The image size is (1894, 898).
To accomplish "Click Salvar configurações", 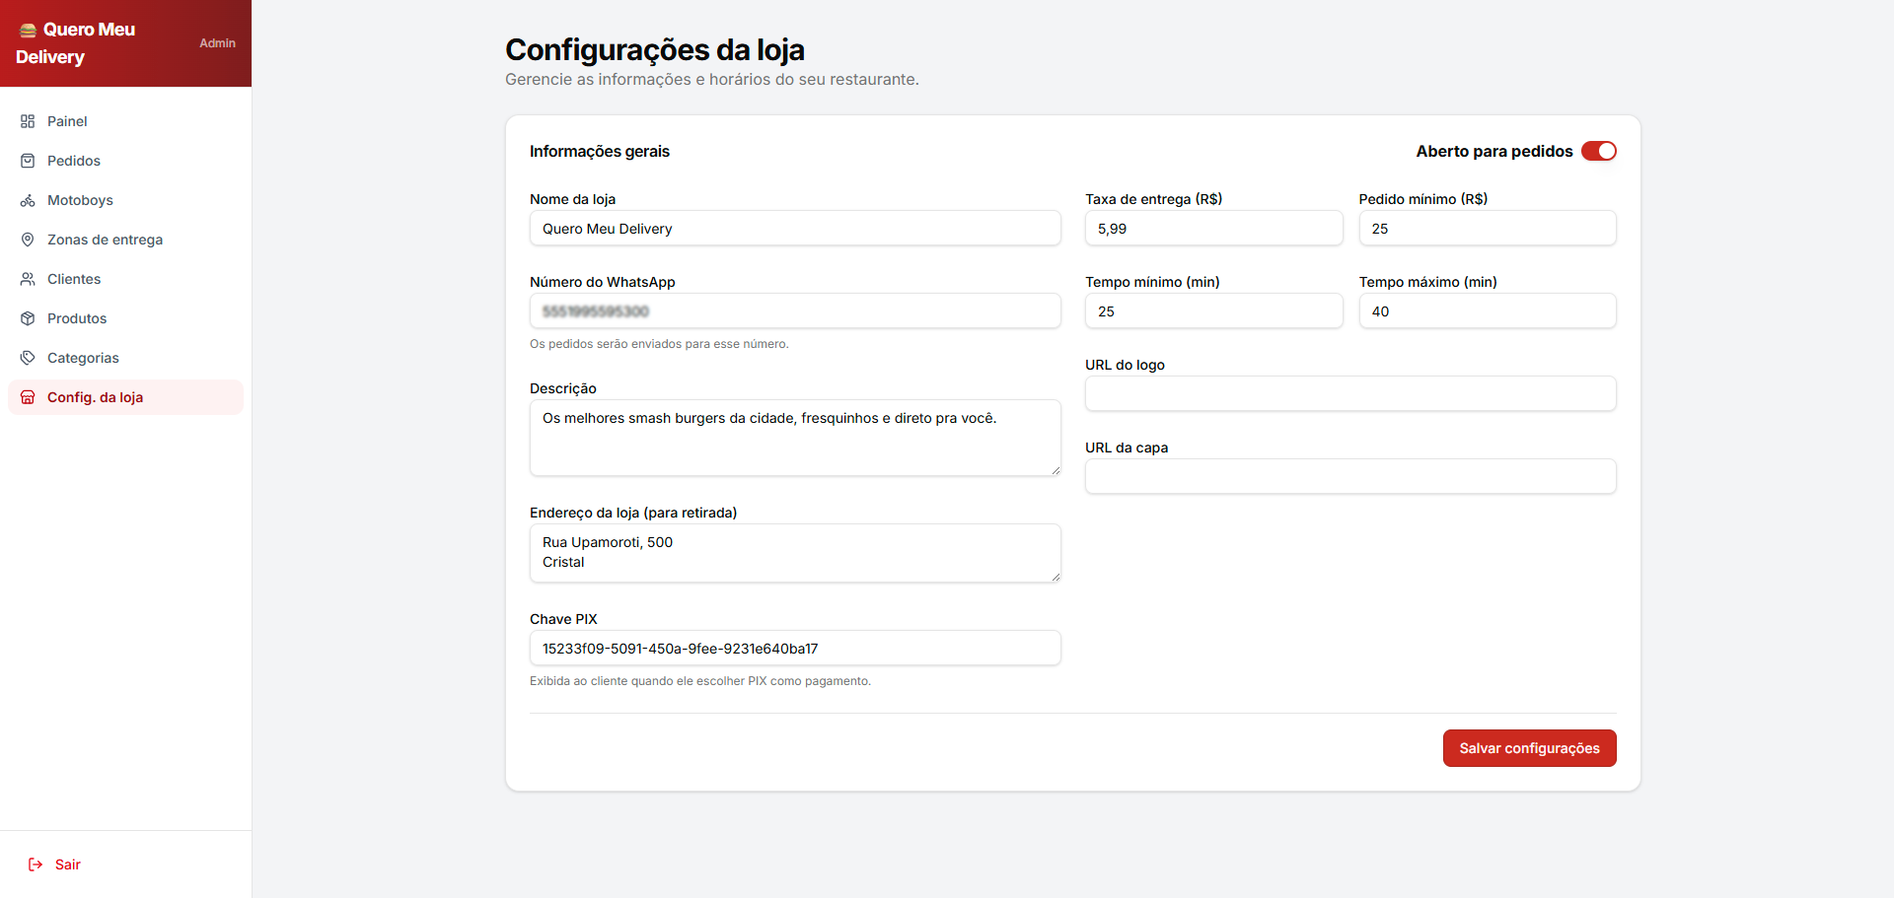I will point(1529,747).
